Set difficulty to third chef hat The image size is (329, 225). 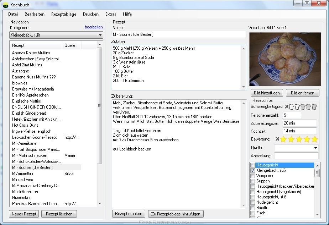tap(303, 107)
